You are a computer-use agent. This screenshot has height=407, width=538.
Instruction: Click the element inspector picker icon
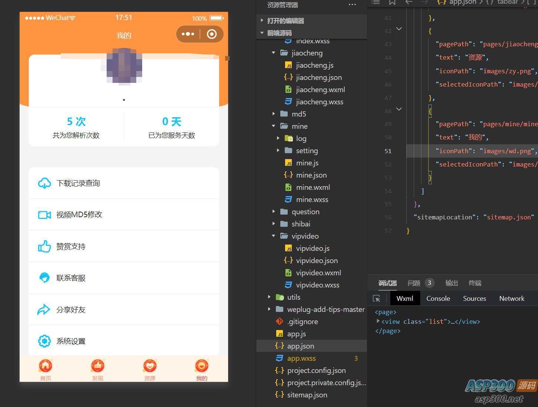[377, 299]
